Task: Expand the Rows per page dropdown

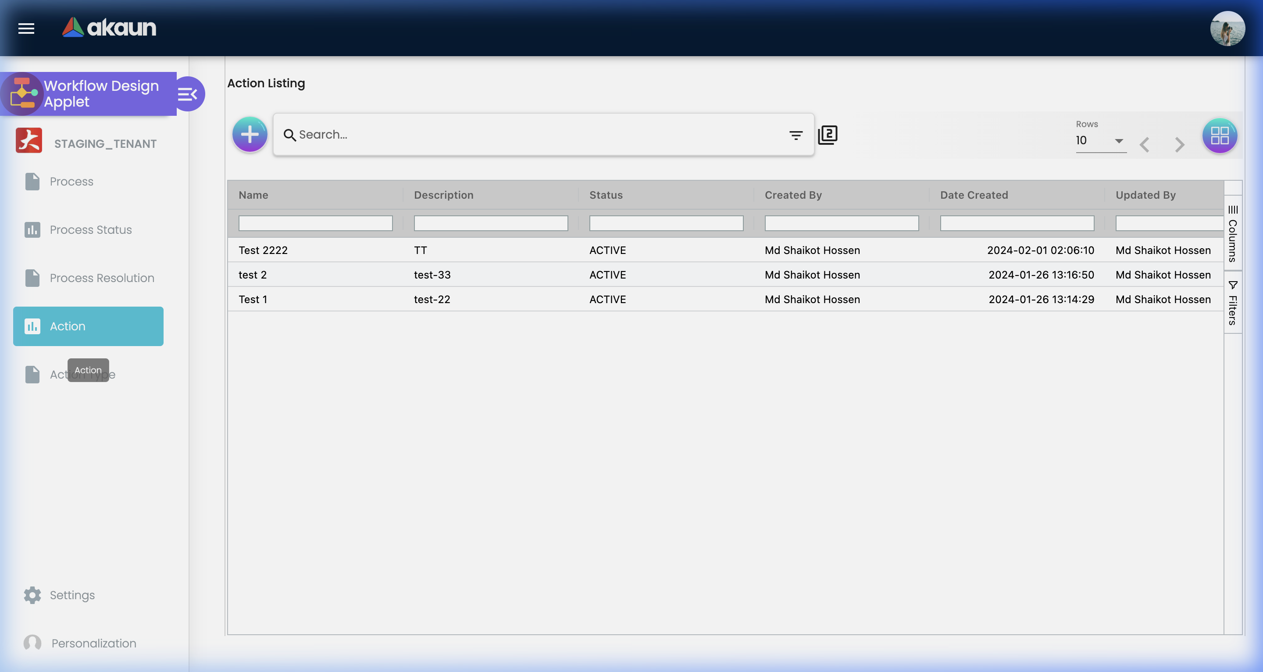Action: [x=1101, y=141]
